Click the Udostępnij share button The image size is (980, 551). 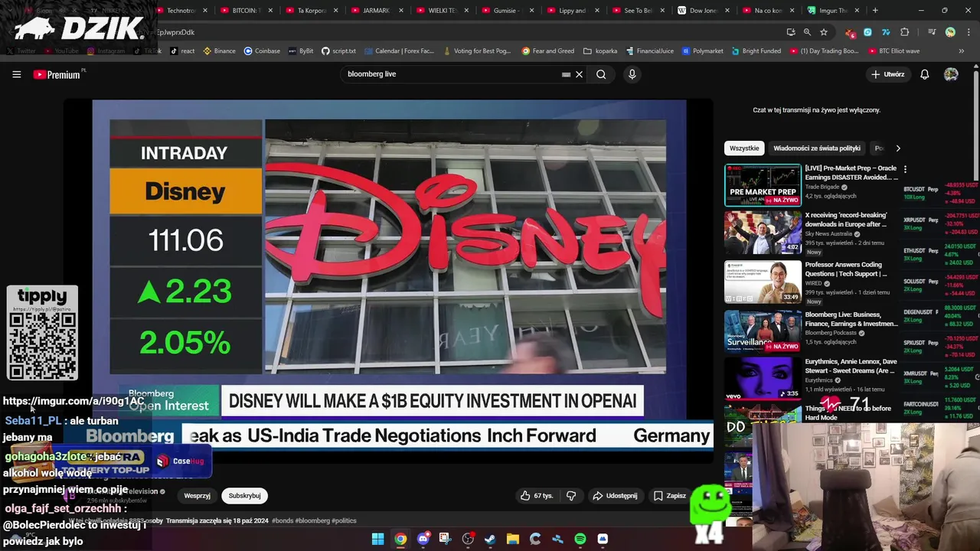coord(615,496)
